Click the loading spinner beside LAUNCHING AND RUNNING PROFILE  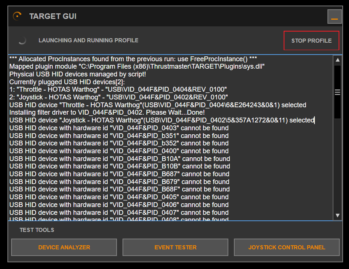pos(22,40)
